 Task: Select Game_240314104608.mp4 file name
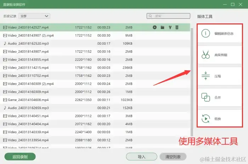pos(28,100)
